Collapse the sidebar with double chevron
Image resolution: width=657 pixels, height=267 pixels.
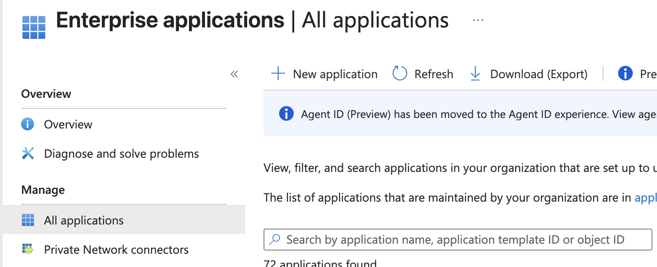pyautogui.click(x=234, y=74)
